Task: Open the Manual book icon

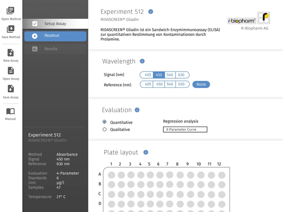Action: coord(11,111)
